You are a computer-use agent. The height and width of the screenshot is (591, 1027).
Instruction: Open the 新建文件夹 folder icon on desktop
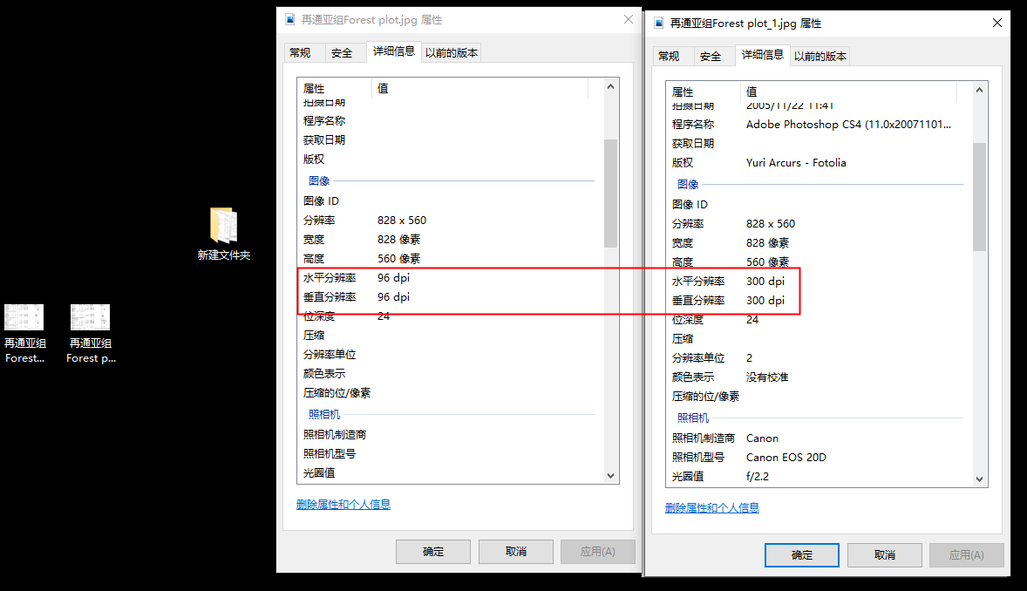(223, 234)
